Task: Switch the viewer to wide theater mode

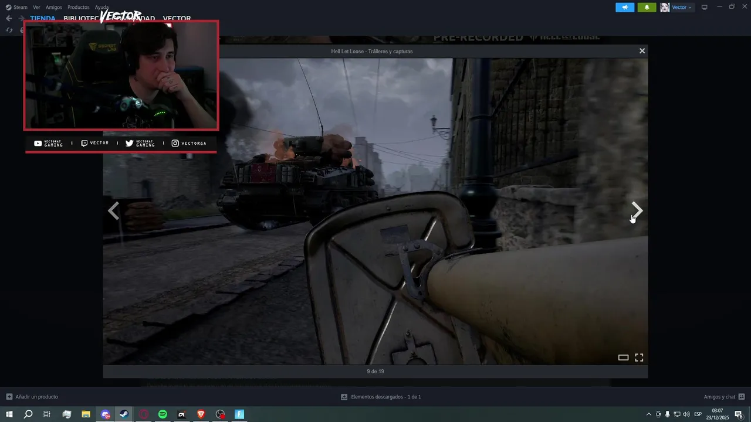Action: click(x=623, y=358)
